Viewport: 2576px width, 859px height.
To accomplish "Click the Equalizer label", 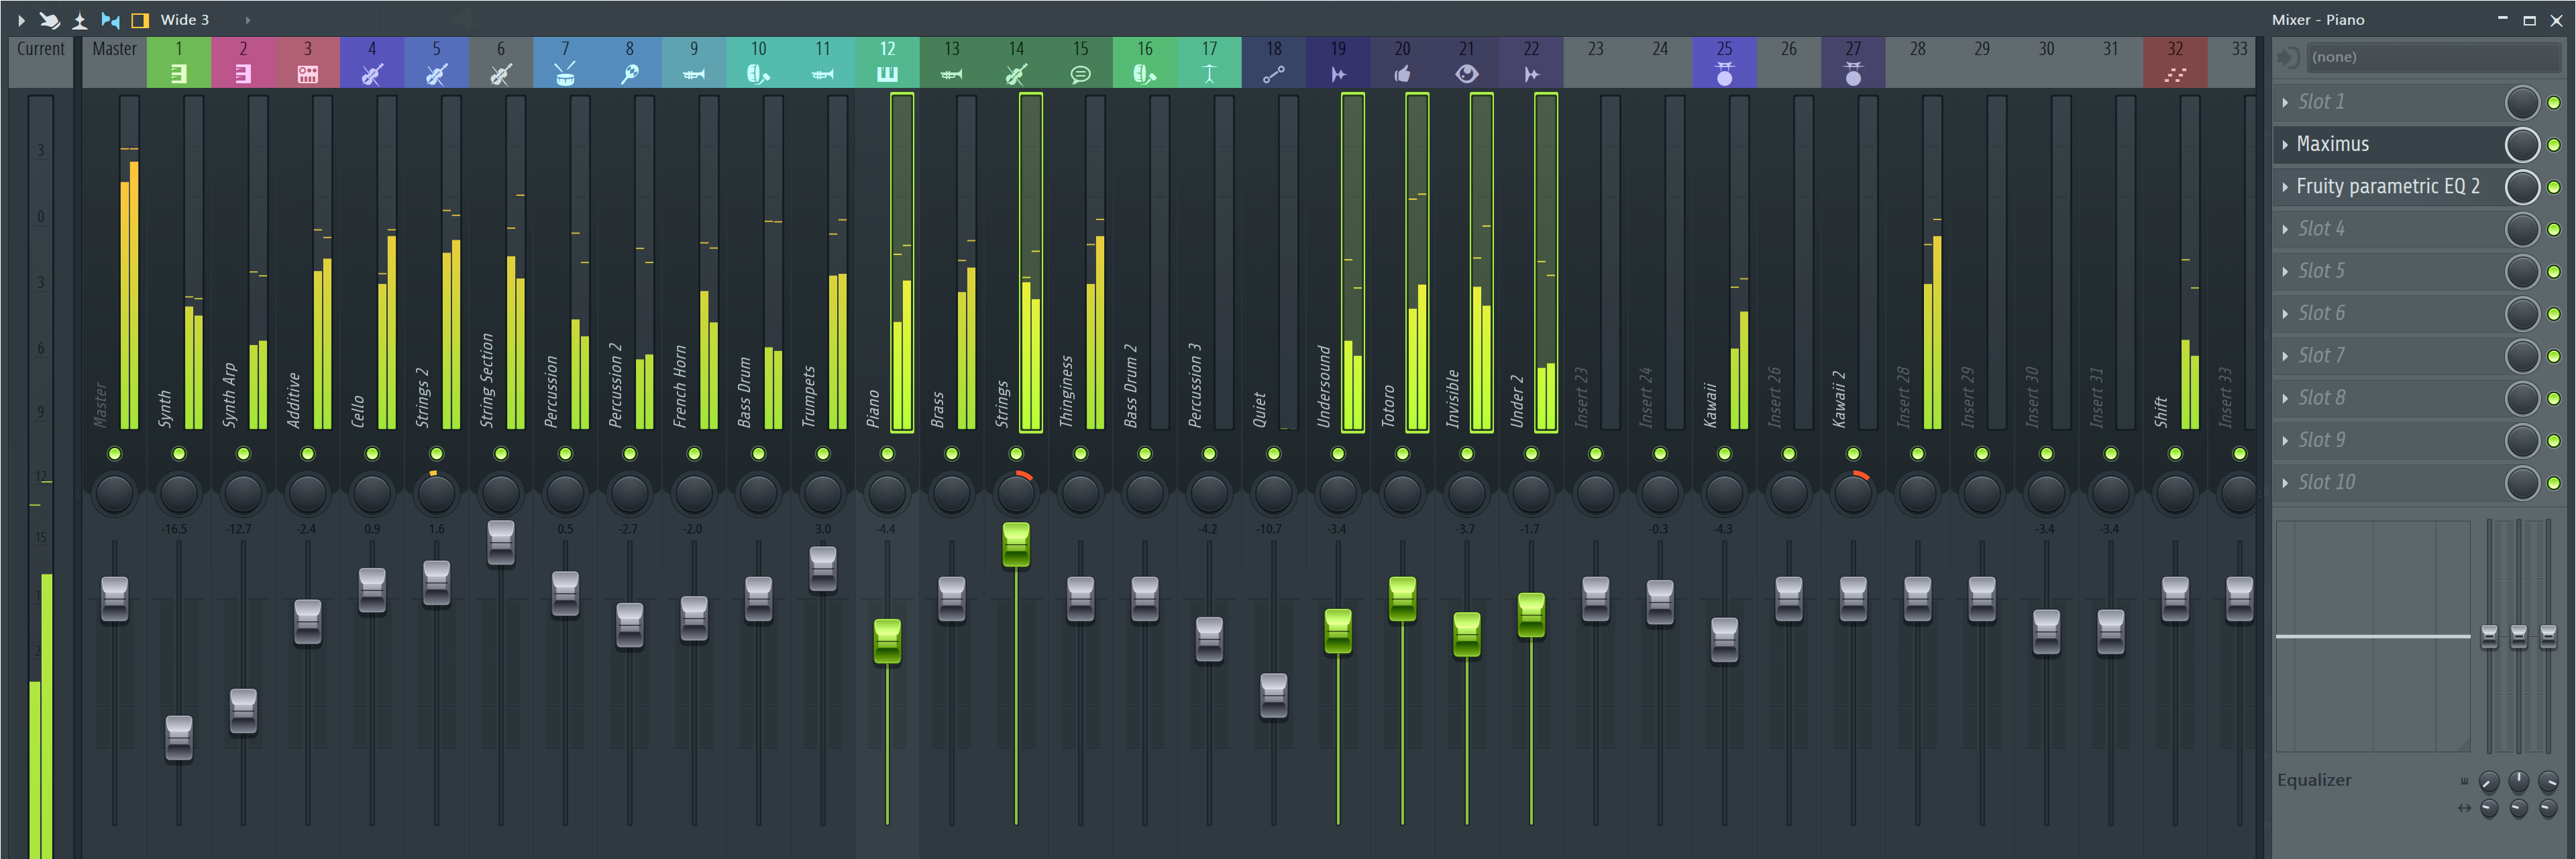I will 2314,780.
